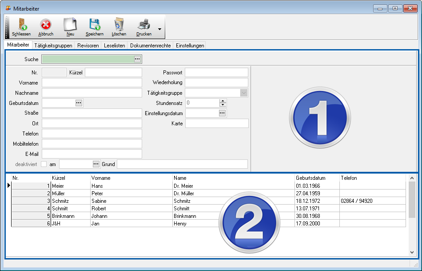Switch to the Tätigkeitsgruppen tab
The height and width of the screenshot is (271, 422).
tap(53, 46)
